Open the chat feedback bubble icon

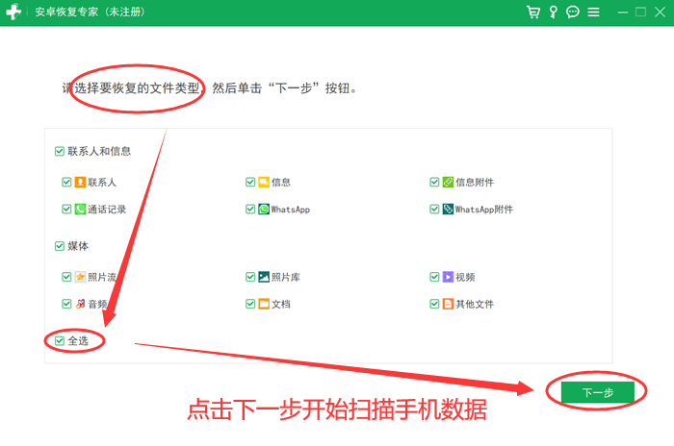tap(573, 12)
